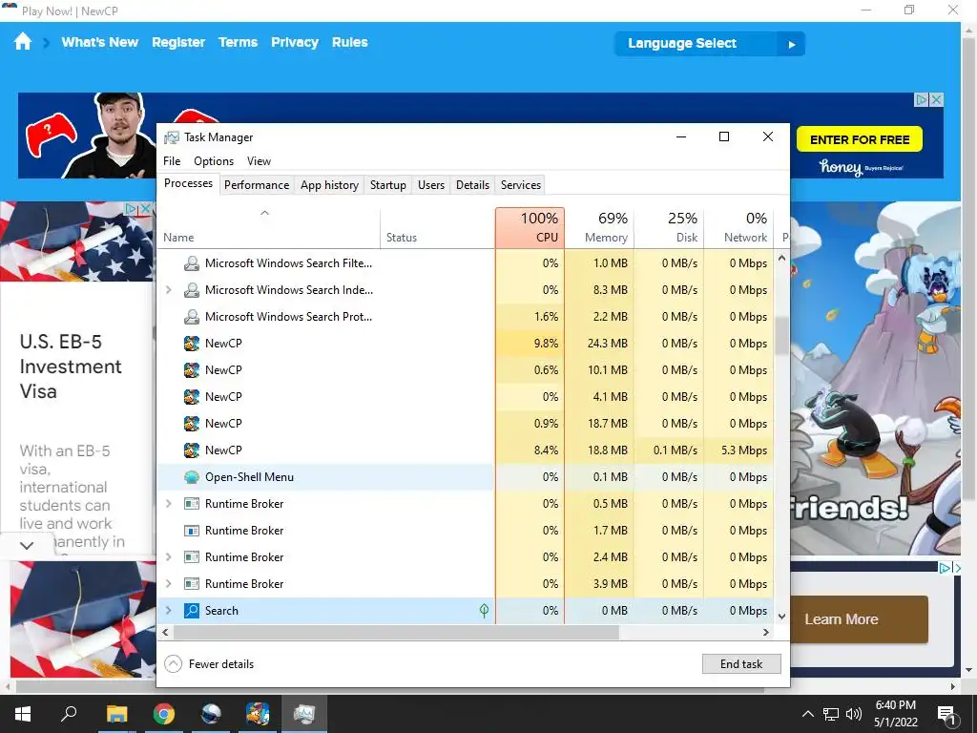Sort processes by Disk column header
Screen dimensions: 977x733
(x=669, y=227)
